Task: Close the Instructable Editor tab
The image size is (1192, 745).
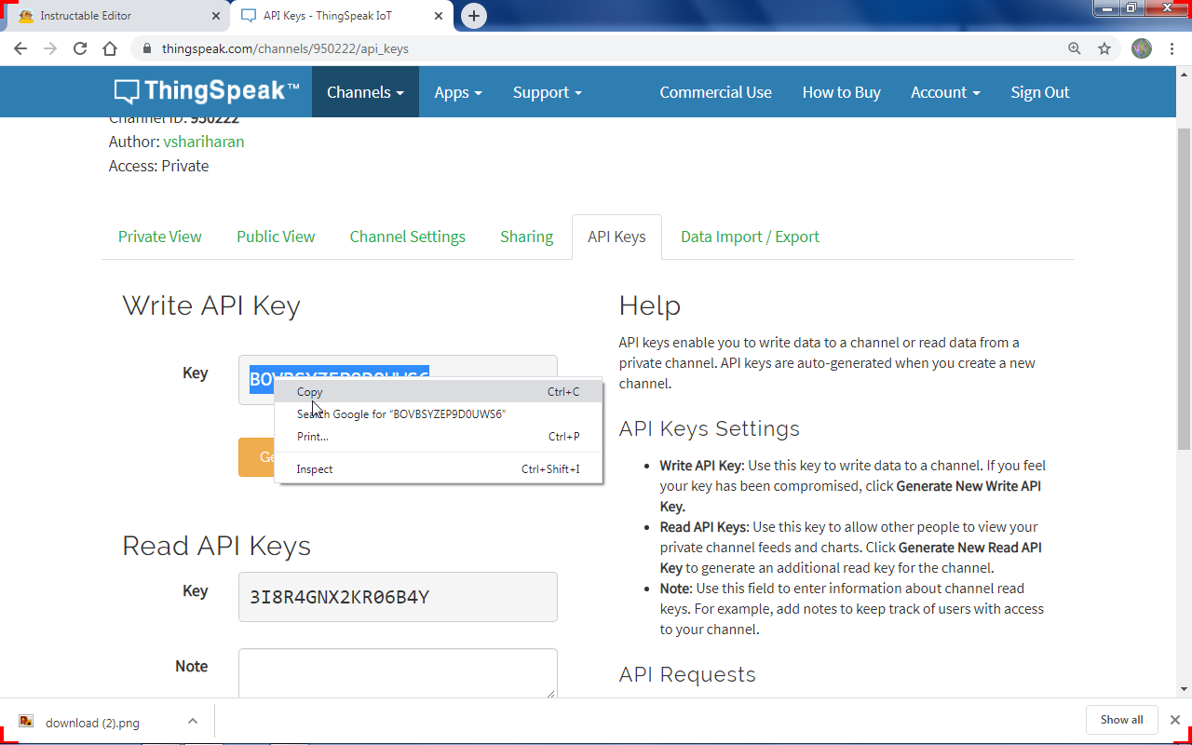Action: point(216,16)
